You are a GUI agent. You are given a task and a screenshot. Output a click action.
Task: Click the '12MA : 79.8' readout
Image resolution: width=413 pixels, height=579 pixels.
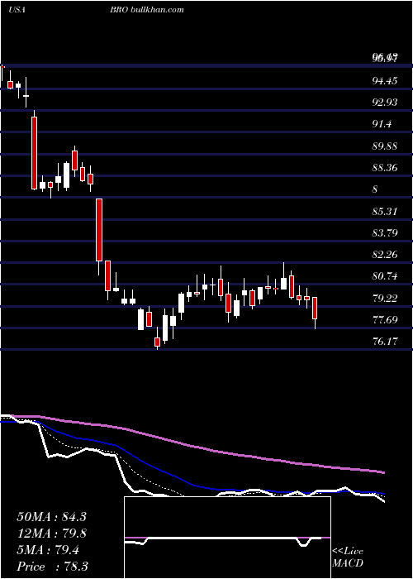[51, 534]
